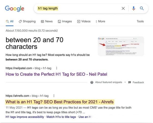Open the three-dot menu beside ahrefs.com

[x=54, y=96]
